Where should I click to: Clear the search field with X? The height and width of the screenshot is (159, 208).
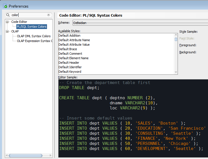(x=48, y=15)
